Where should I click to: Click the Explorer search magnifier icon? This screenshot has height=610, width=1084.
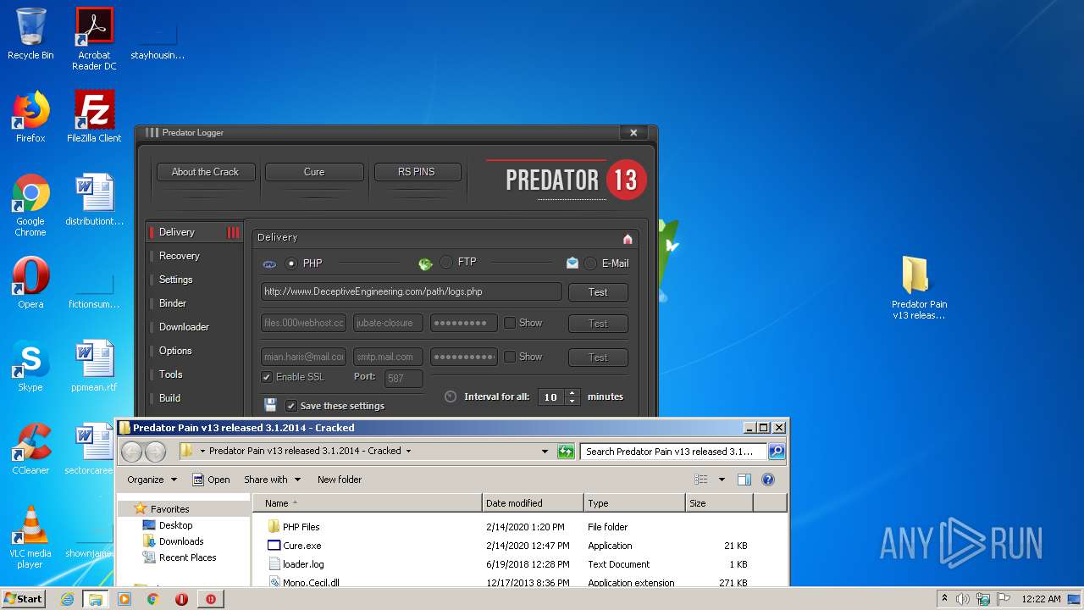point(776,452)
